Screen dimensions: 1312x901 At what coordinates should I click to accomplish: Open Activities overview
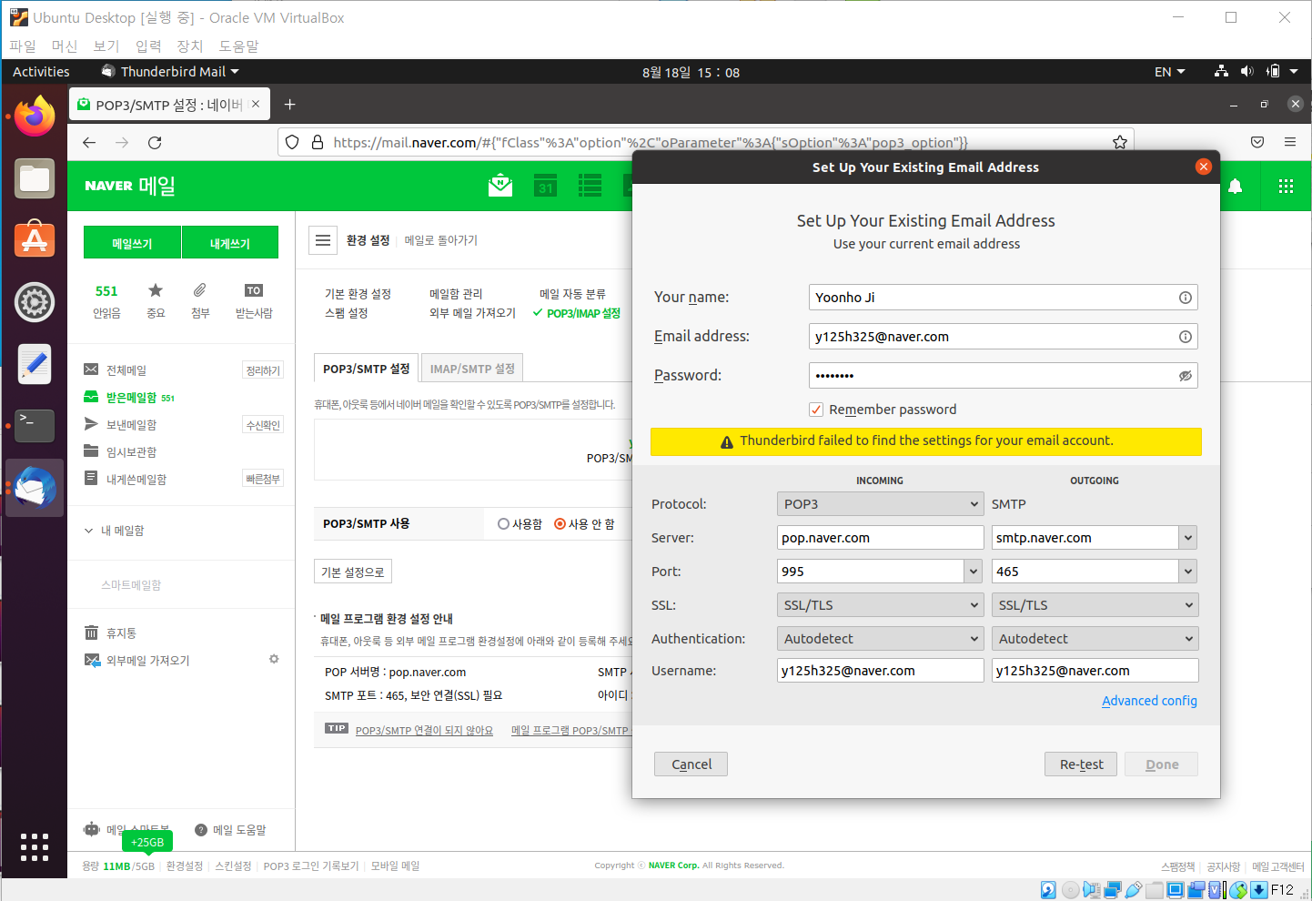point(41,72)
